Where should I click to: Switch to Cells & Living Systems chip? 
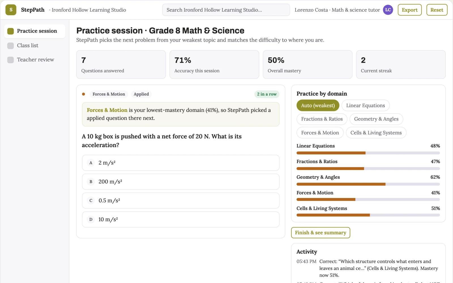coord(376,133)
